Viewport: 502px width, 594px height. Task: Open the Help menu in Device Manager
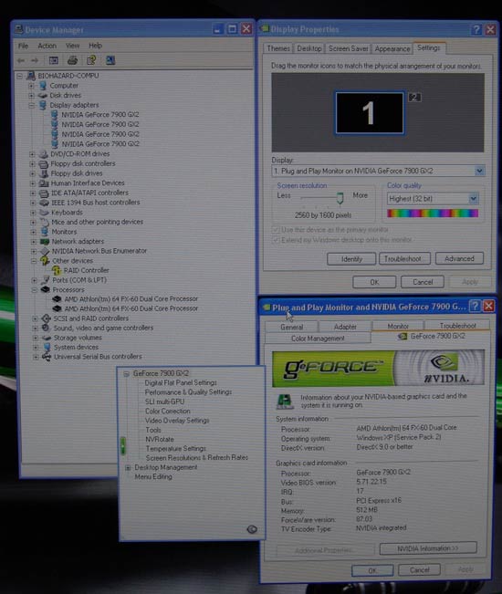pyautogui.click(x=95, y=46)
